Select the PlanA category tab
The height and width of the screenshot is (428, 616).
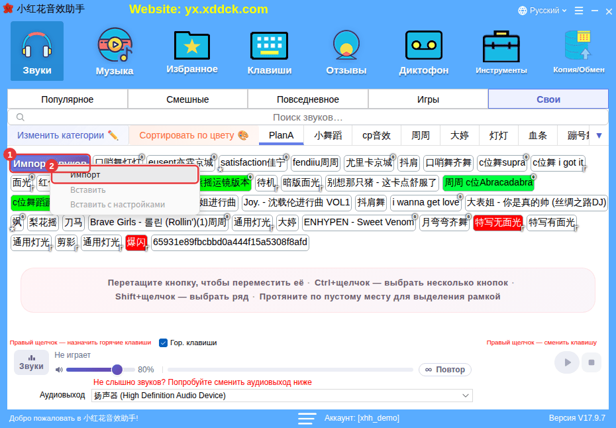click(282, 135)
